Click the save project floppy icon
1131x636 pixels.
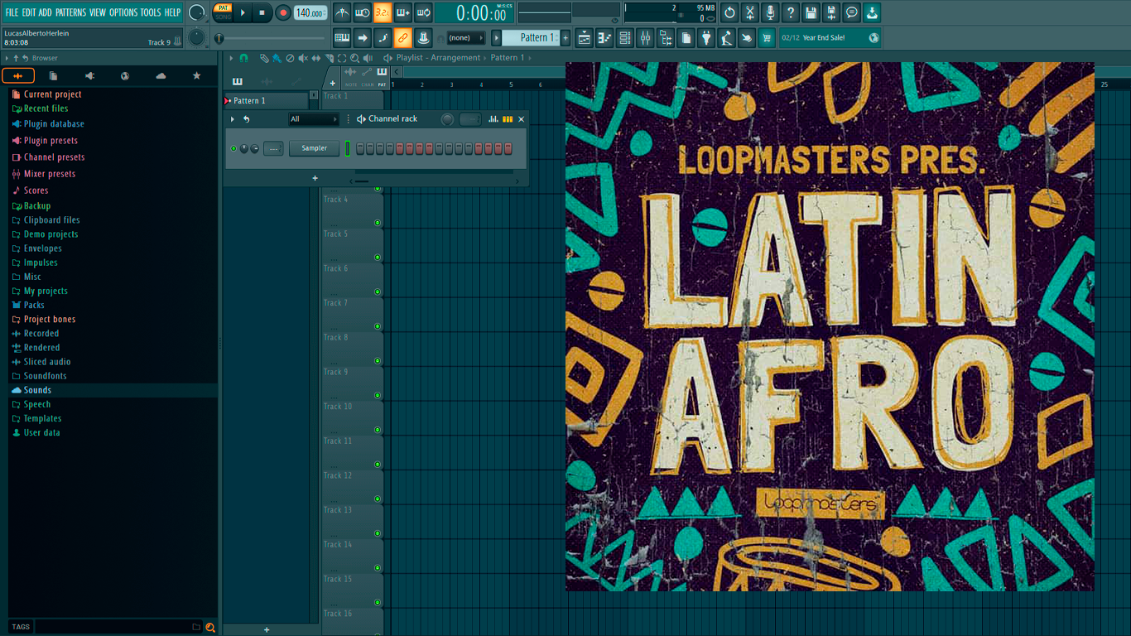tap(811, 12)
